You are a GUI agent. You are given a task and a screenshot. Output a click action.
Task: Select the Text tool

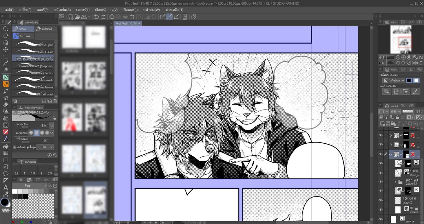point(5,187)
